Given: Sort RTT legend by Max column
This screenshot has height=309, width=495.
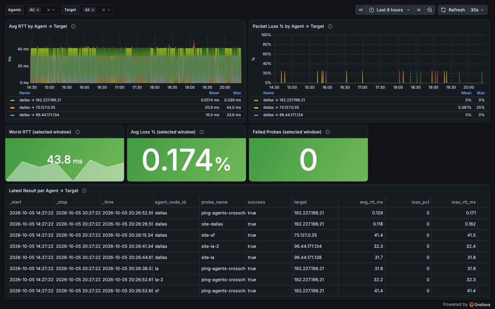Looking at the screenshot, I should pyautogui.click(x=237, y=93).
